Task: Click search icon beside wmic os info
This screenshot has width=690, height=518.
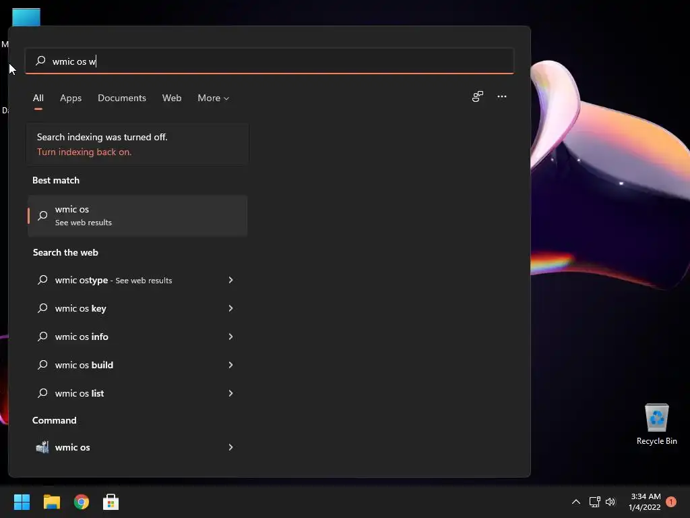Action: 42,337
